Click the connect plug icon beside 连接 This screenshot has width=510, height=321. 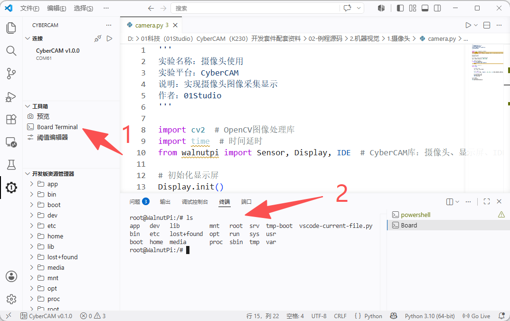point(97,38)
